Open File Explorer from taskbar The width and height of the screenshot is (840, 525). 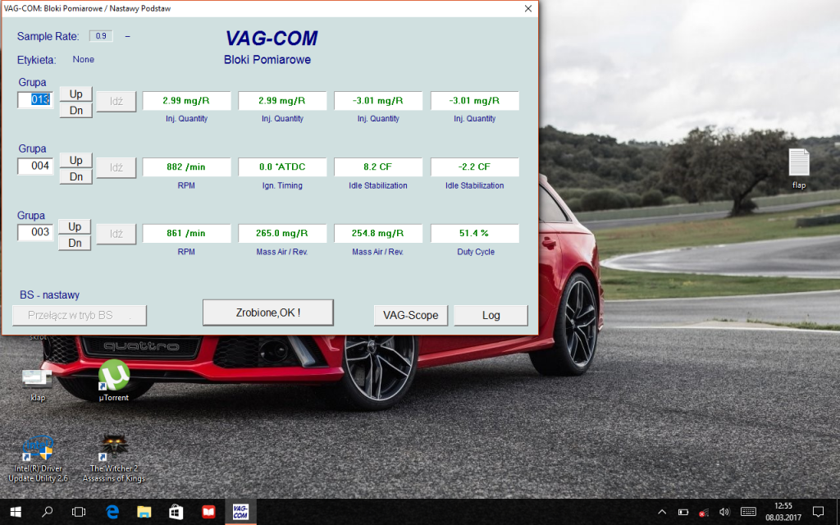click(x=144, y=512)
